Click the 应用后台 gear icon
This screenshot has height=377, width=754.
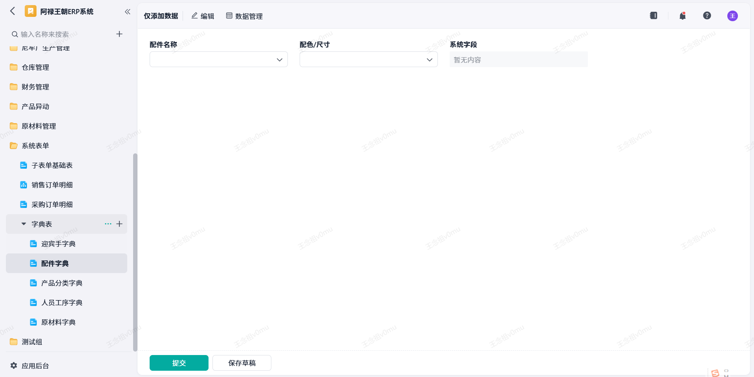[x=14, y=366]
